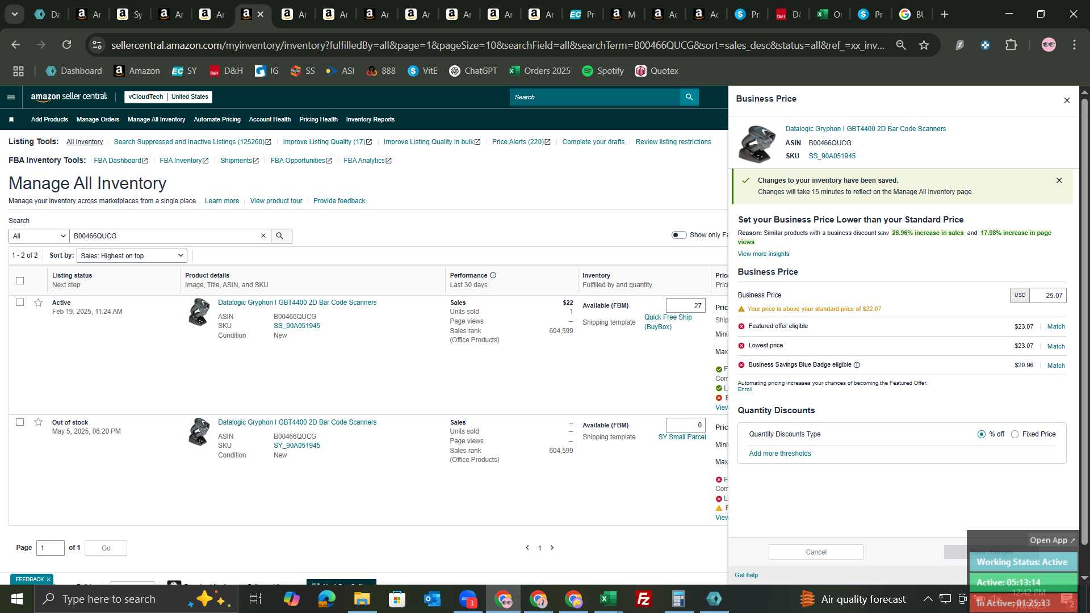Open Pricing Health menu
The height and width of the screenshot is (613, 1090).
(318, 120)
